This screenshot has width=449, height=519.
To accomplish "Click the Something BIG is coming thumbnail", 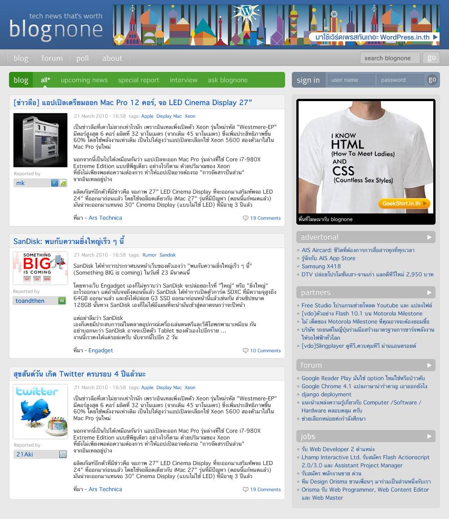I will [40, 268].
